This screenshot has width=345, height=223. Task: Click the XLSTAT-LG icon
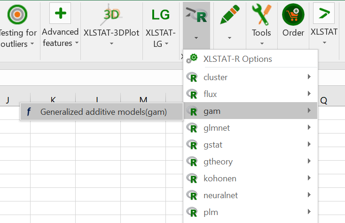161,15
